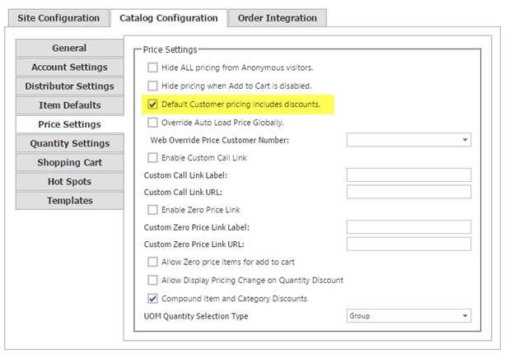Open Web Override Price Customer Number dropdown
This screenshot has width=514, height=363.
(409, 140)
